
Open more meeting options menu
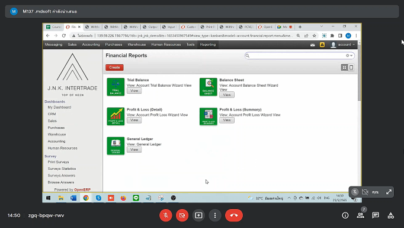pos(215,216)
